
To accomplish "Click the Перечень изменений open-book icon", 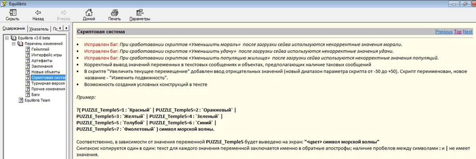I will coord(21,44).
